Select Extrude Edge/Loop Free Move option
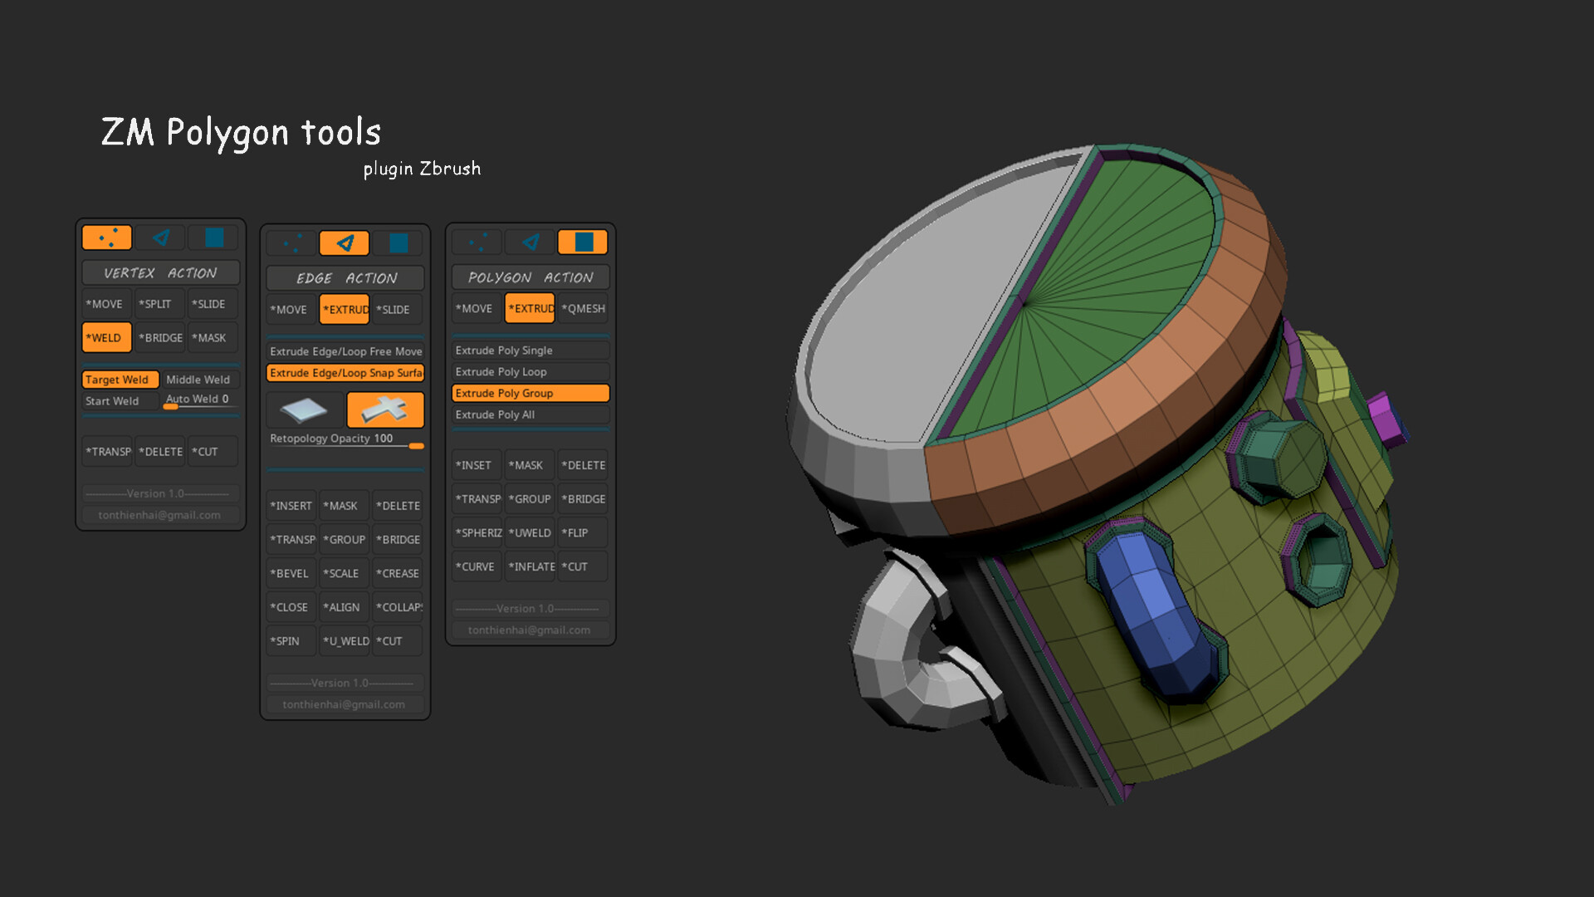The image size is (1594, 897). (x=345, y=351)
